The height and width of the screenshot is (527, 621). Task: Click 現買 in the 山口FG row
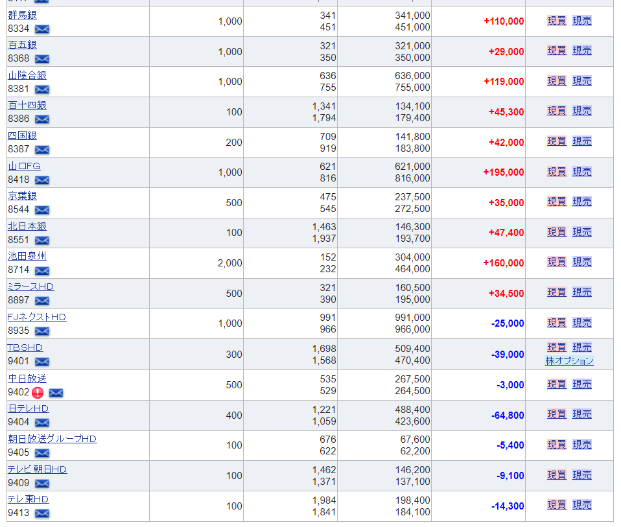557,172
